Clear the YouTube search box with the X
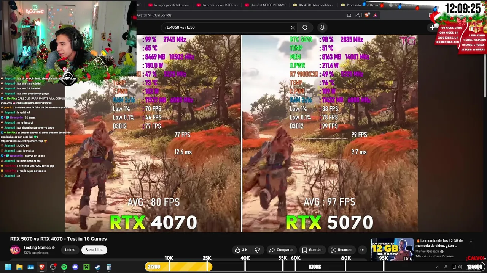The height and width of the screenshot is (273, 487). [293, 27]
